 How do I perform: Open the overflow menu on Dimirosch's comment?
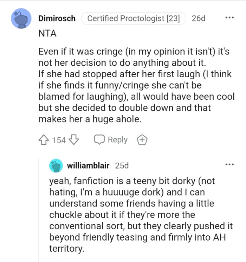[229, 18]
